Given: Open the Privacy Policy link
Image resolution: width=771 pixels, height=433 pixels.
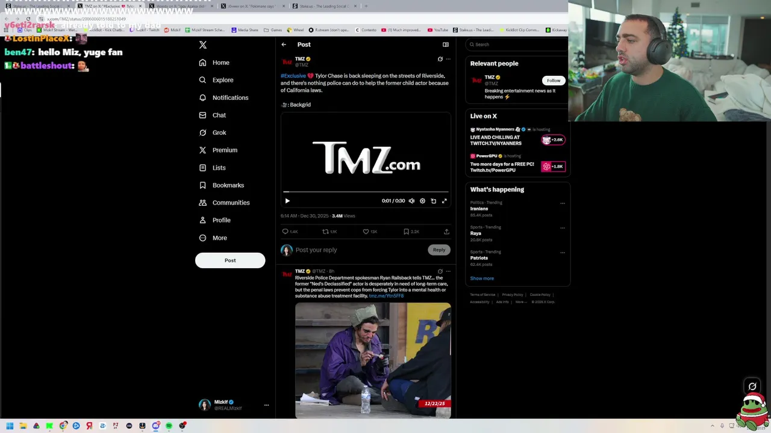Looking at the screenshot, I should coord(513,295).
